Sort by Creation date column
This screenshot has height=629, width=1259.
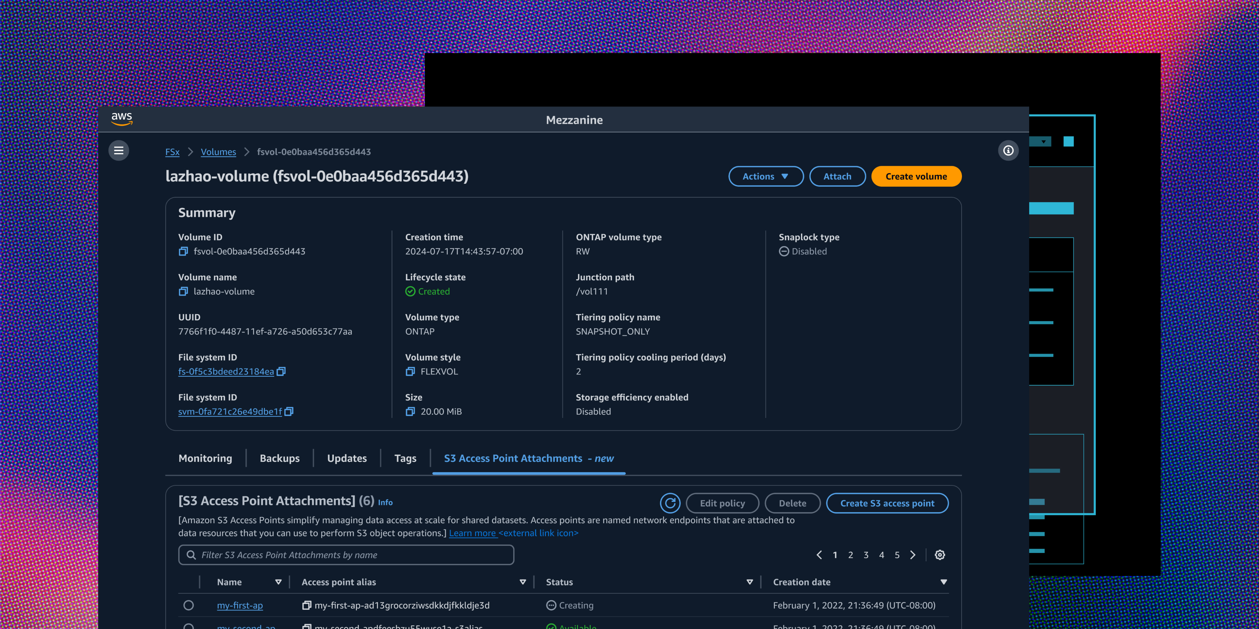pyautogui.click(x=944, y=581)
